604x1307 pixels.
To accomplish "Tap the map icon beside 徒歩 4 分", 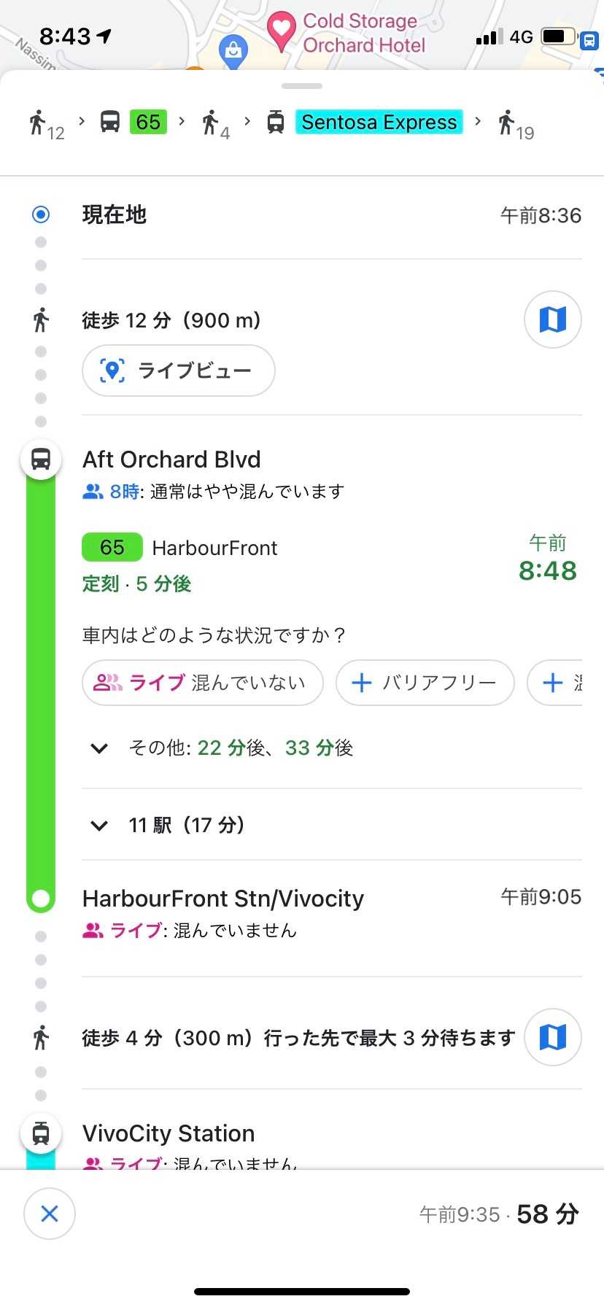I will 552,1036.
